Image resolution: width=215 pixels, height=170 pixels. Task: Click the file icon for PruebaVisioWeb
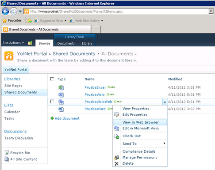(61, 102)
